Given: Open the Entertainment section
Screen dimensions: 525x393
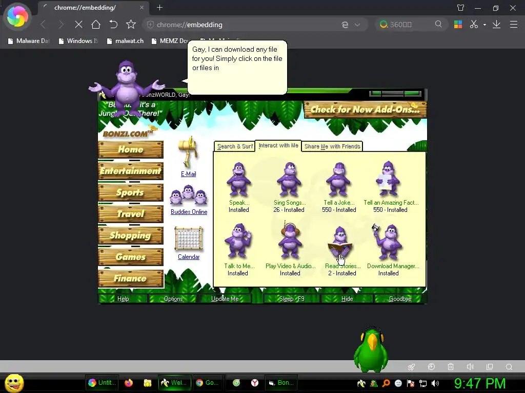Looking at the screenshot, I should (x=131, y=171).
